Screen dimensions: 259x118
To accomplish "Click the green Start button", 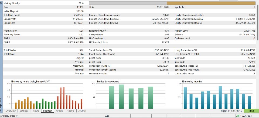I will [251, 111].
